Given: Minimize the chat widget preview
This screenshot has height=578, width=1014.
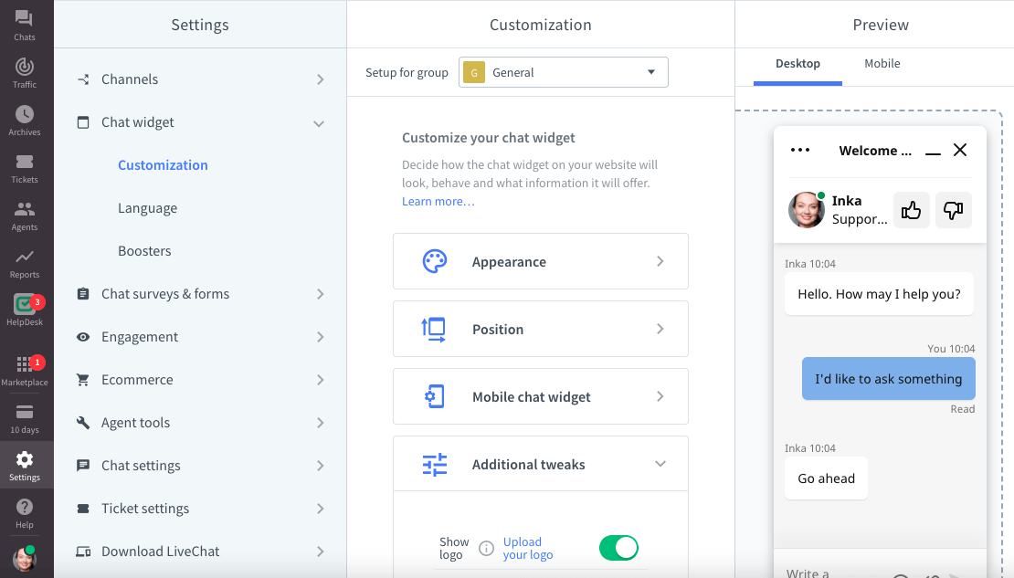Looking at the screenshot, I should (x=933, y=153).
